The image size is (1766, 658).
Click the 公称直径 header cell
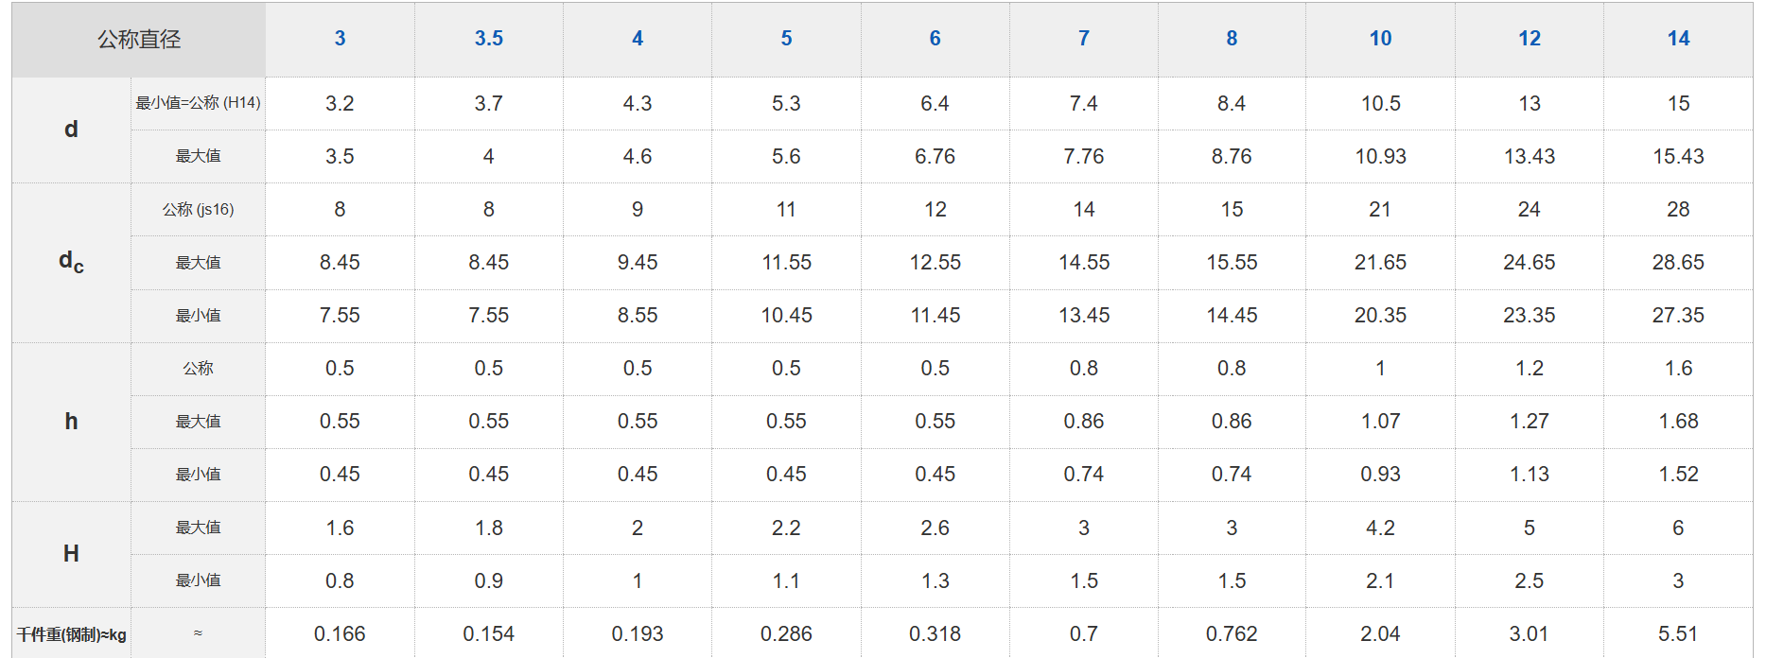[x=139, y=40]
